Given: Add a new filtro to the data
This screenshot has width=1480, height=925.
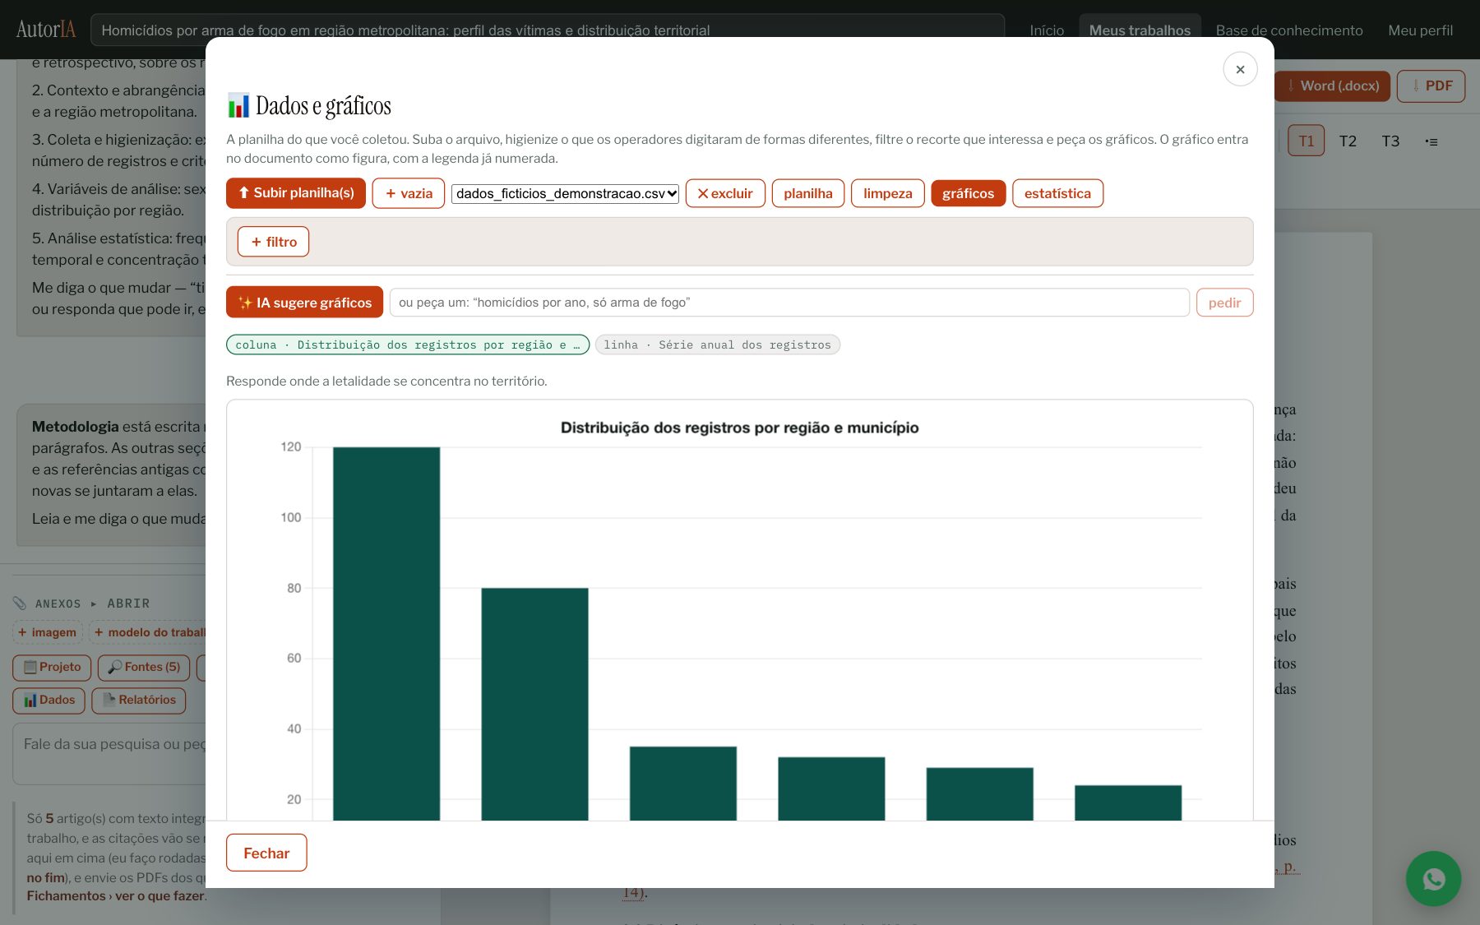Looking at the screenshot, I should tap(273, 242).
